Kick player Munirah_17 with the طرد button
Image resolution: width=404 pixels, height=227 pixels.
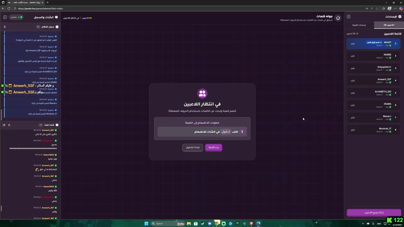(x=353, y=130)
